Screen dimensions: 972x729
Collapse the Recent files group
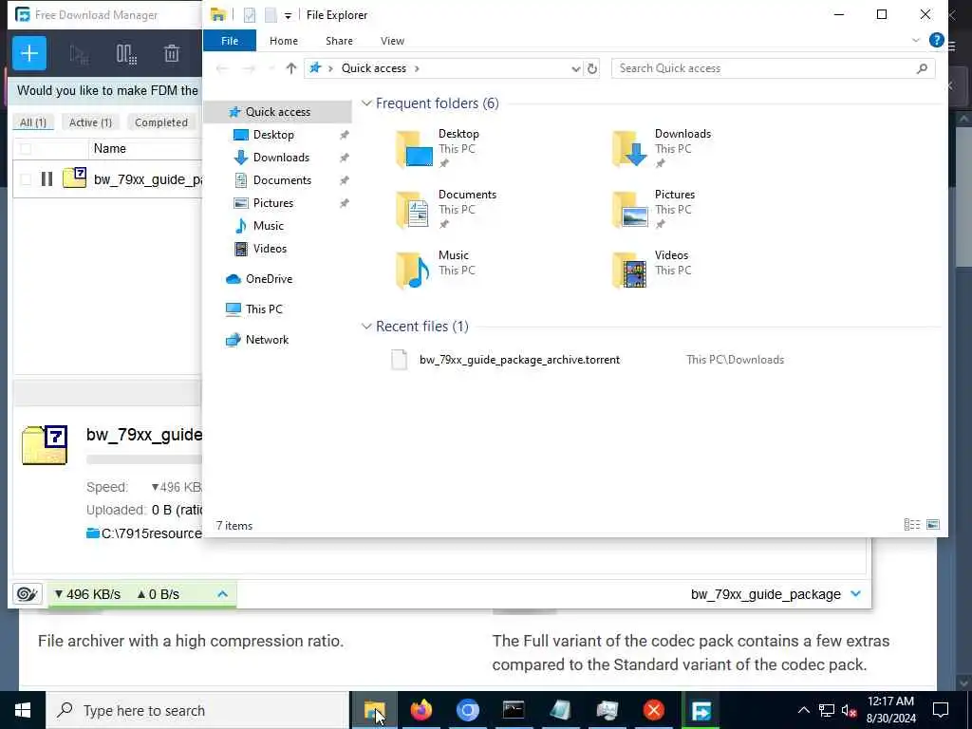point(366,327)
